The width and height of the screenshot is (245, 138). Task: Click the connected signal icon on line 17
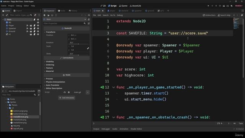[102, 117]
